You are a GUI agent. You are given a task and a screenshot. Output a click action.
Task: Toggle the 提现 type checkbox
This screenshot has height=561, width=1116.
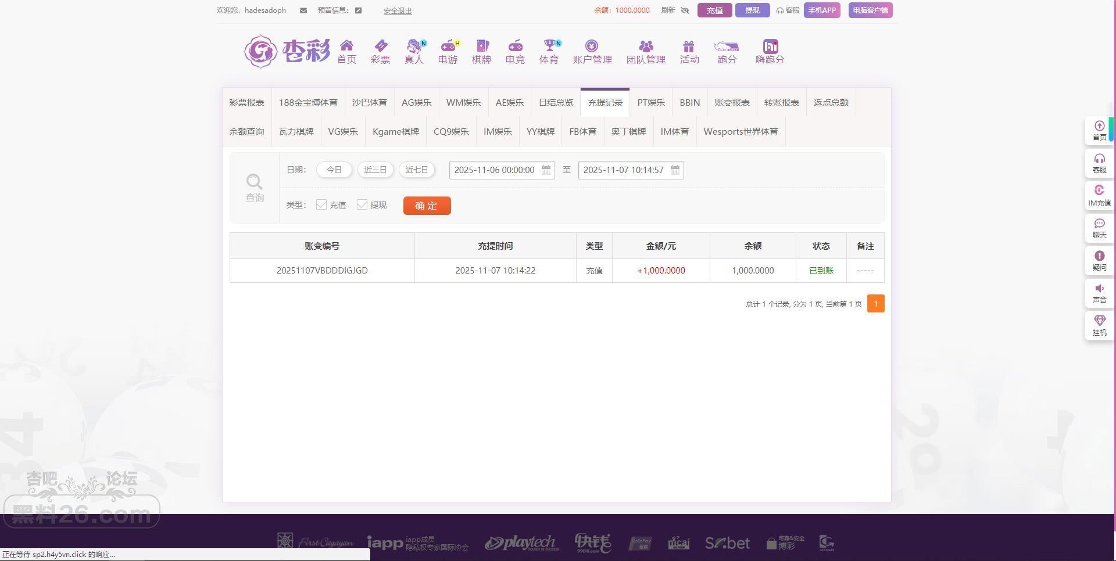coord(362,204)
